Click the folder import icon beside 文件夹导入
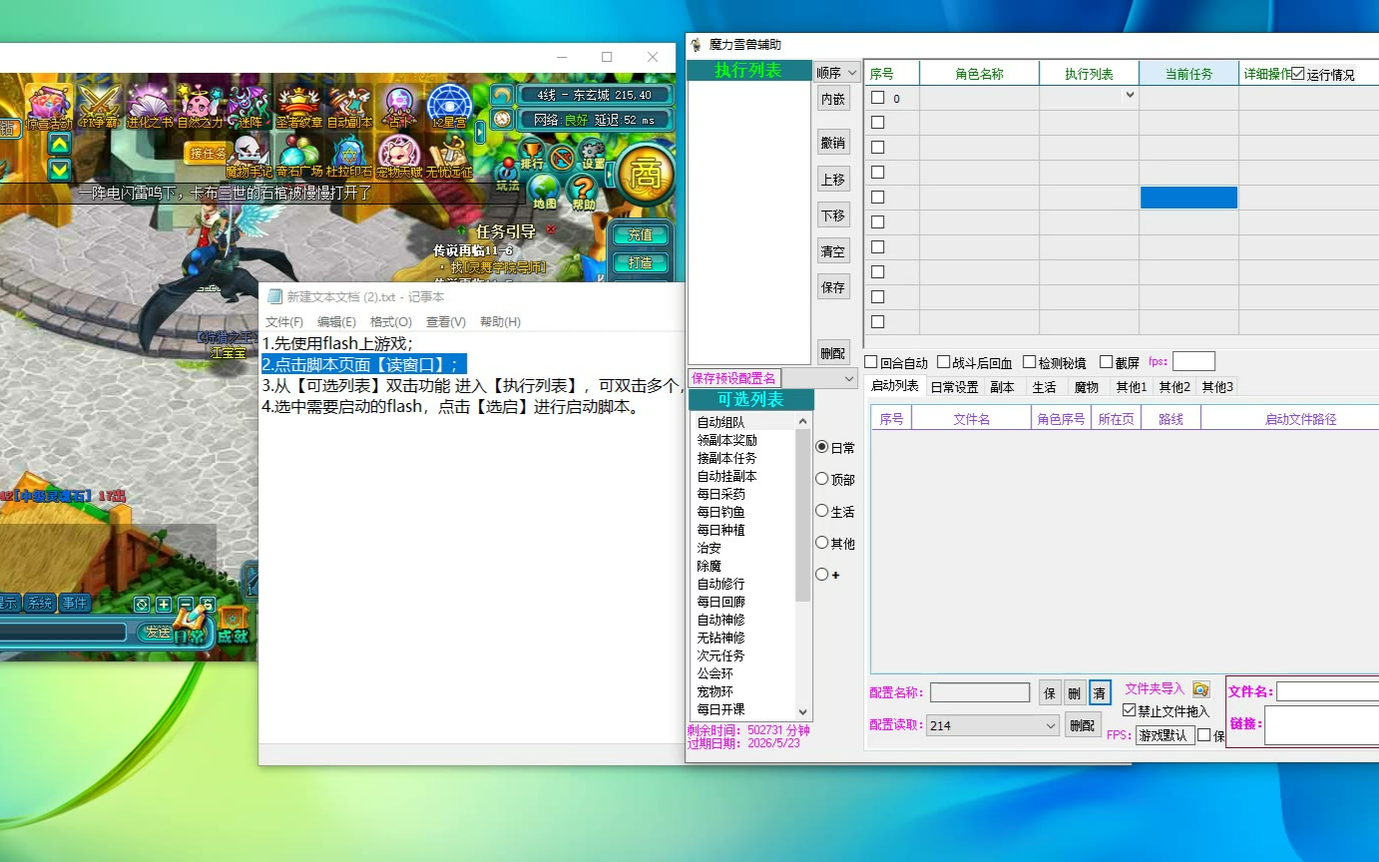 click(x=1200, y=689)
